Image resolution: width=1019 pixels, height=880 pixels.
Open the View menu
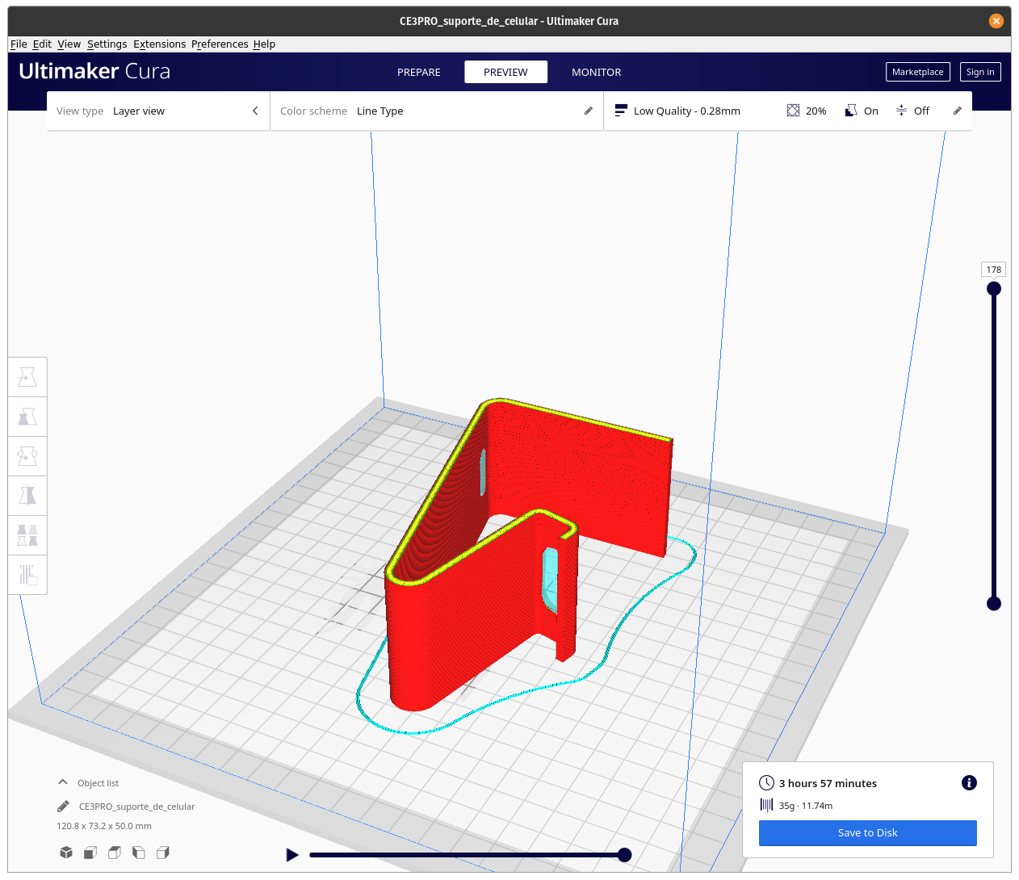[69, 44]
